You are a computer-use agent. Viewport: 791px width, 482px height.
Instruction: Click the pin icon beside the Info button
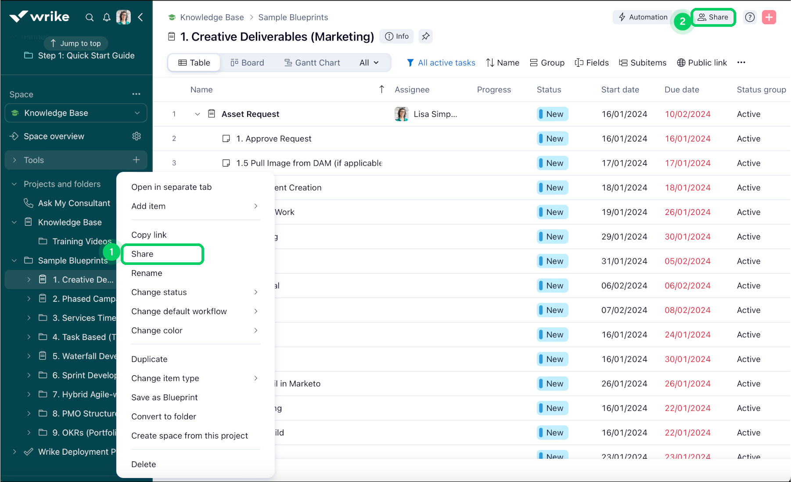point(425,36)
